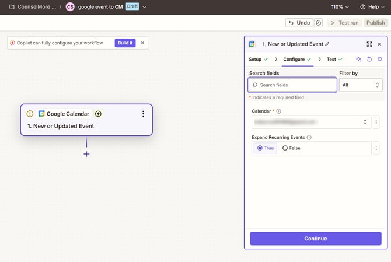This screenshot has width=391, height=262.
Task: Add a step with the plus icon
Action: tap(86, 154)
